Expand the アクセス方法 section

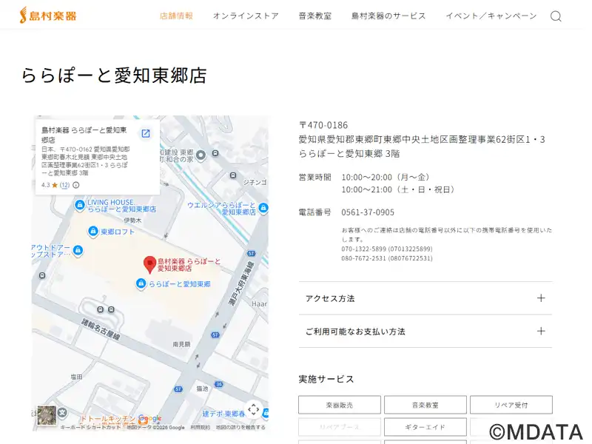tap(425, 298)
